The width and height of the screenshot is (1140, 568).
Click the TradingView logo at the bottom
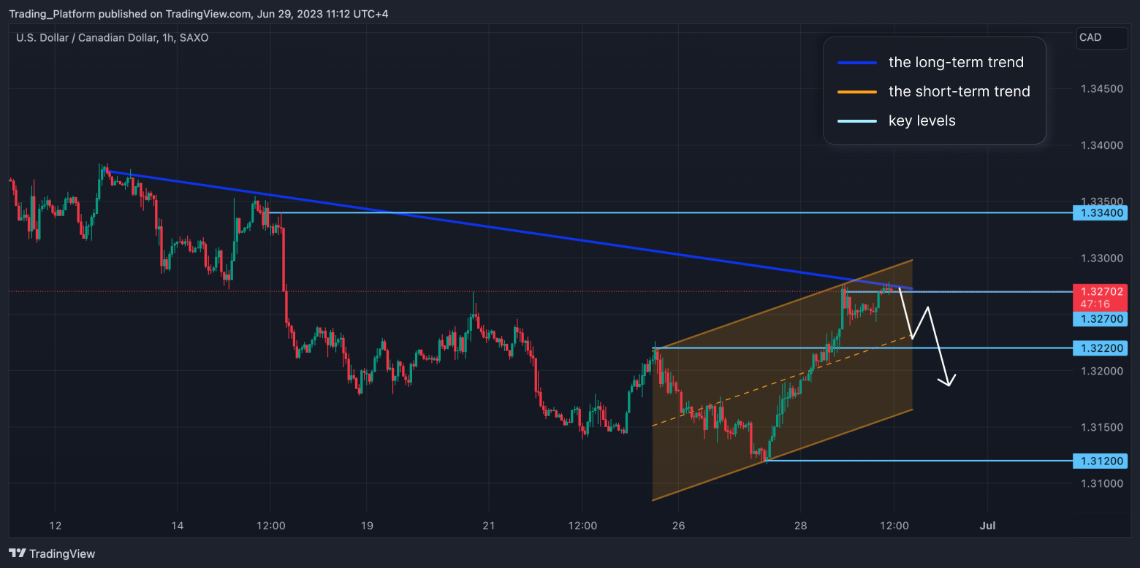pos(52,553)
